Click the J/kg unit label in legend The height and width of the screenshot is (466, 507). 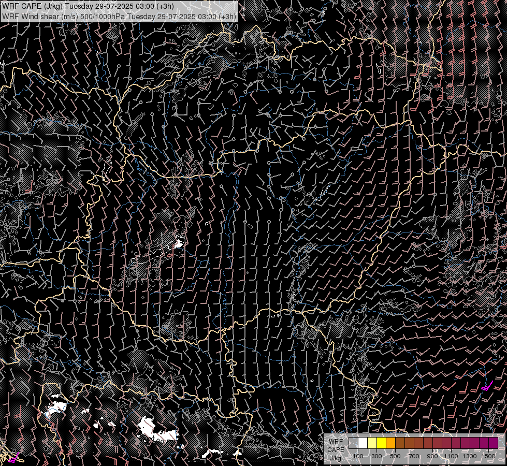[x=336, y=458]
